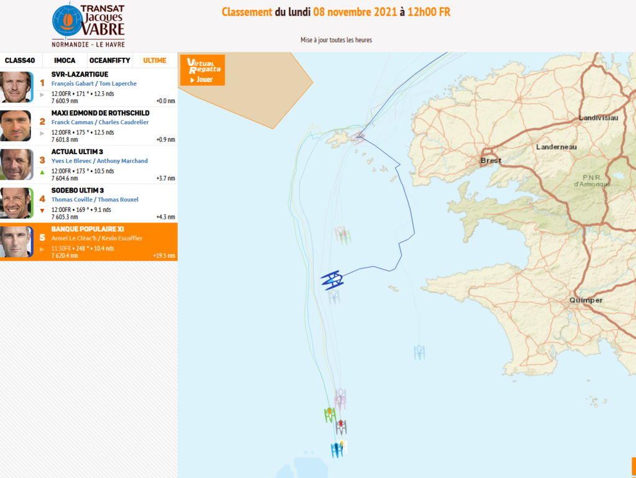Select the BANQUE POPULAIRE XI boat name

click(x=88, y=229)
